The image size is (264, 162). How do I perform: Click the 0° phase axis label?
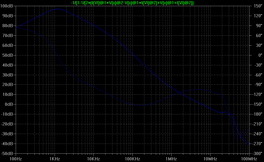point(260,55)
